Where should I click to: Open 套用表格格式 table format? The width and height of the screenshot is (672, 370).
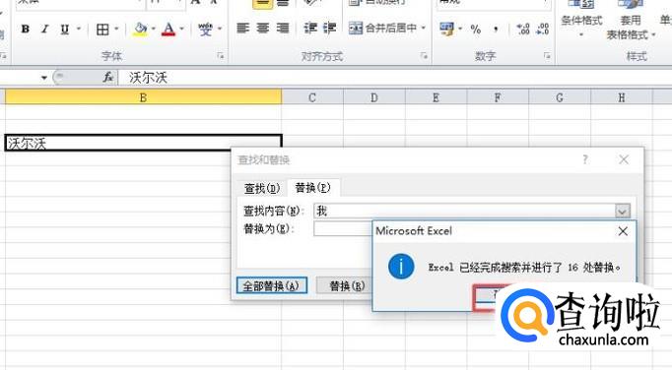coord(631,21)
